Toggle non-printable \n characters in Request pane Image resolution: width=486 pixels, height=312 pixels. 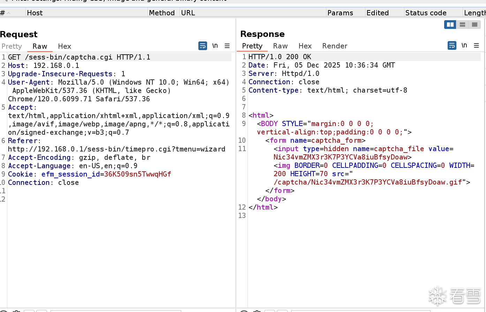coord(215,46)
